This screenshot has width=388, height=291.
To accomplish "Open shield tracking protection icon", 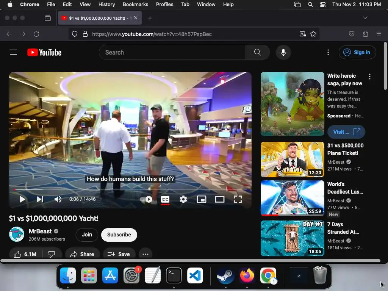I will [x=75, y=34].
